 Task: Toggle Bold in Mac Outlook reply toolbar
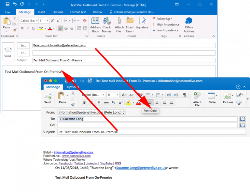coord(84,102)
